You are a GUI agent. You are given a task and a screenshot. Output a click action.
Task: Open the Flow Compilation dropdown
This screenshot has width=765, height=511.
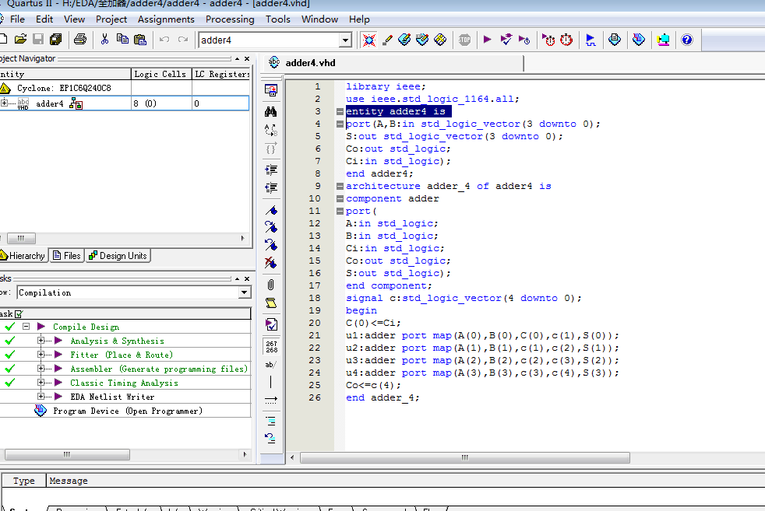pos(245,292)
